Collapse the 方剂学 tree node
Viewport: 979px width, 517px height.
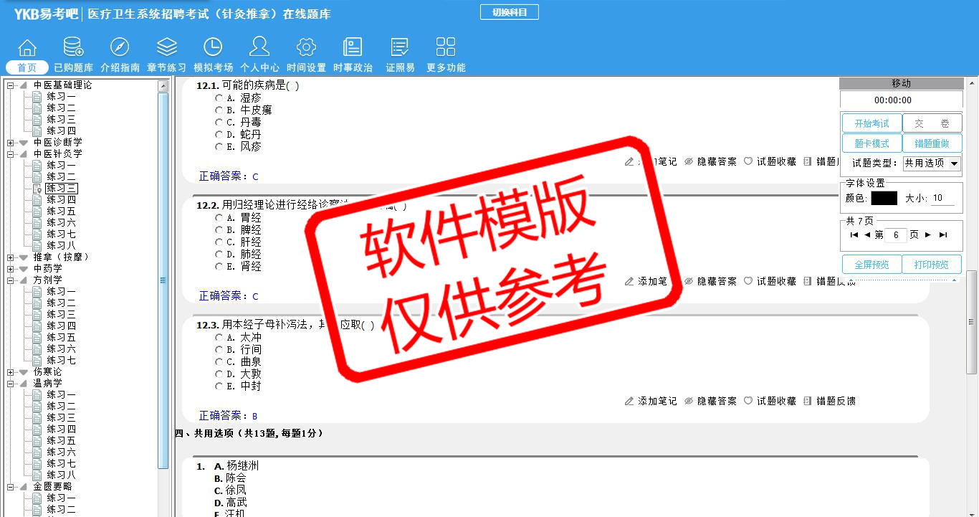point(11,280)
